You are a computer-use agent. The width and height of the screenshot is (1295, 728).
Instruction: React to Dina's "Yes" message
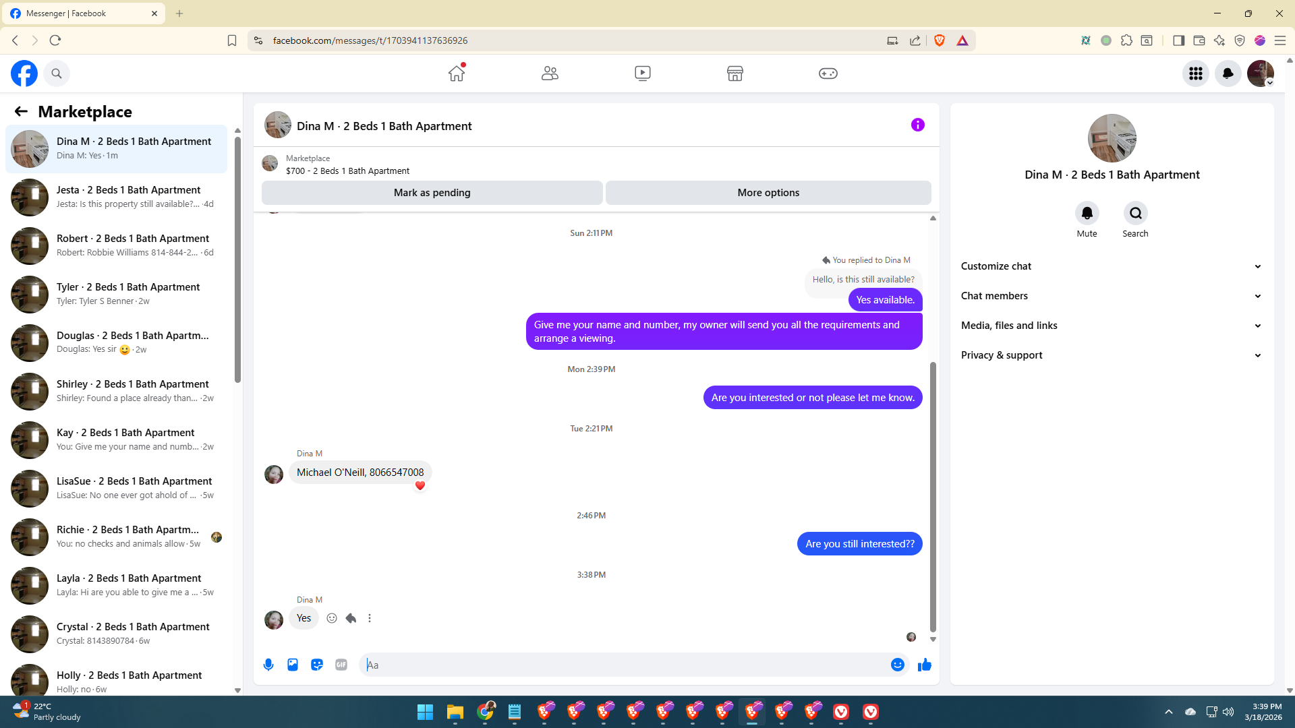tap(332, 618)
